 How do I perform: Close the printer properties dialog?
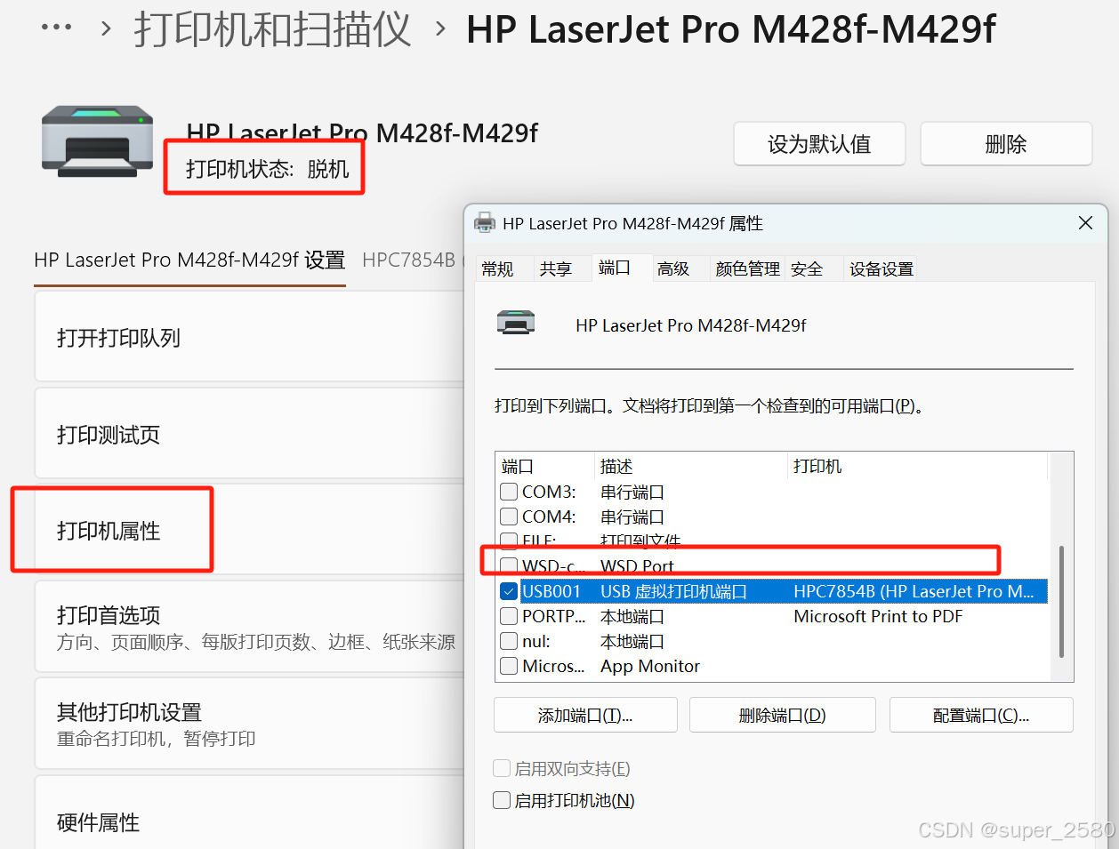pos(1085,223)
